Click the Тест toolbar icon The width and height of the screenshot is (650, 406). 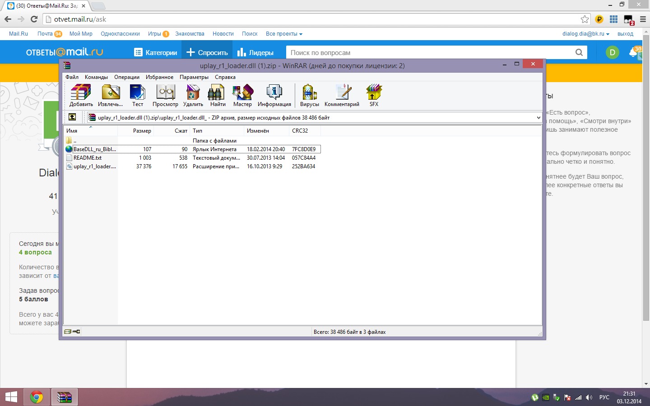[137, 95]
